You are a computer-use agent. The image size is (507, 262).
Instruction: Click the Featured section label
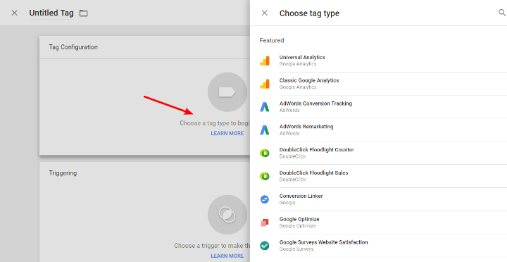click(272, 40)
